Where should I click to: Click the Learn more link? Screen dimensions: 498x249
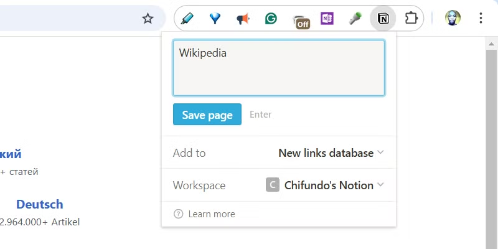(212, 214)
